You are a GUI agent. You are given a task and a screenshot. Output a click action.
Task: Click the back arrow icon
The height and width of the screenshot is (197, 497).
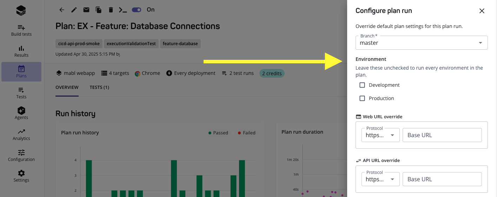62,10
